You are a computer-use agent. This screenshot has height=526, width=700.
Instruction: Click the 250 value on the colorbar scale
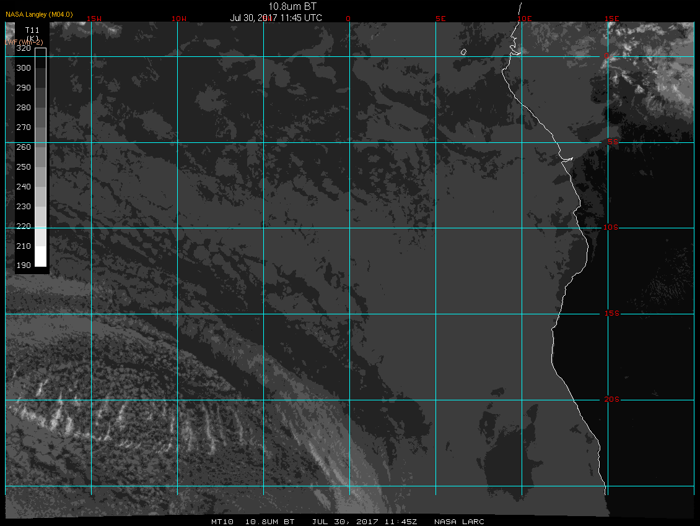click(24, 167)
